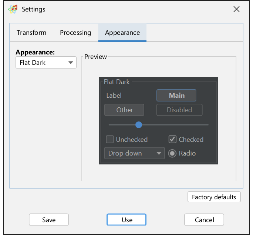Click the Settings app icon in title bar
Viewport: 253px width, 237px height.
coord(13,9)
